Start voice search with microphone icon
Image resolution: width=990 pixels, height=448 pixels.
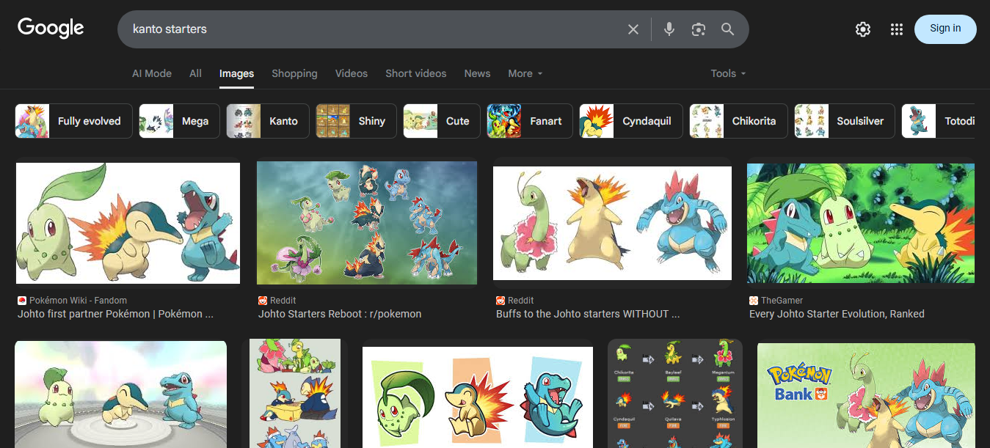(669, 29)
